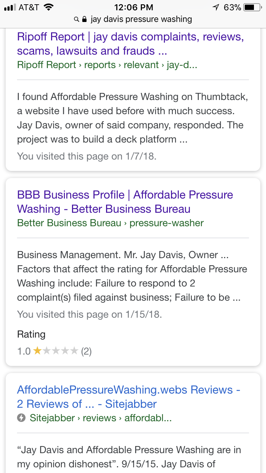
Task: Tap the Sitejabber dishonest review snippet
Action: [x=129, y=457]
